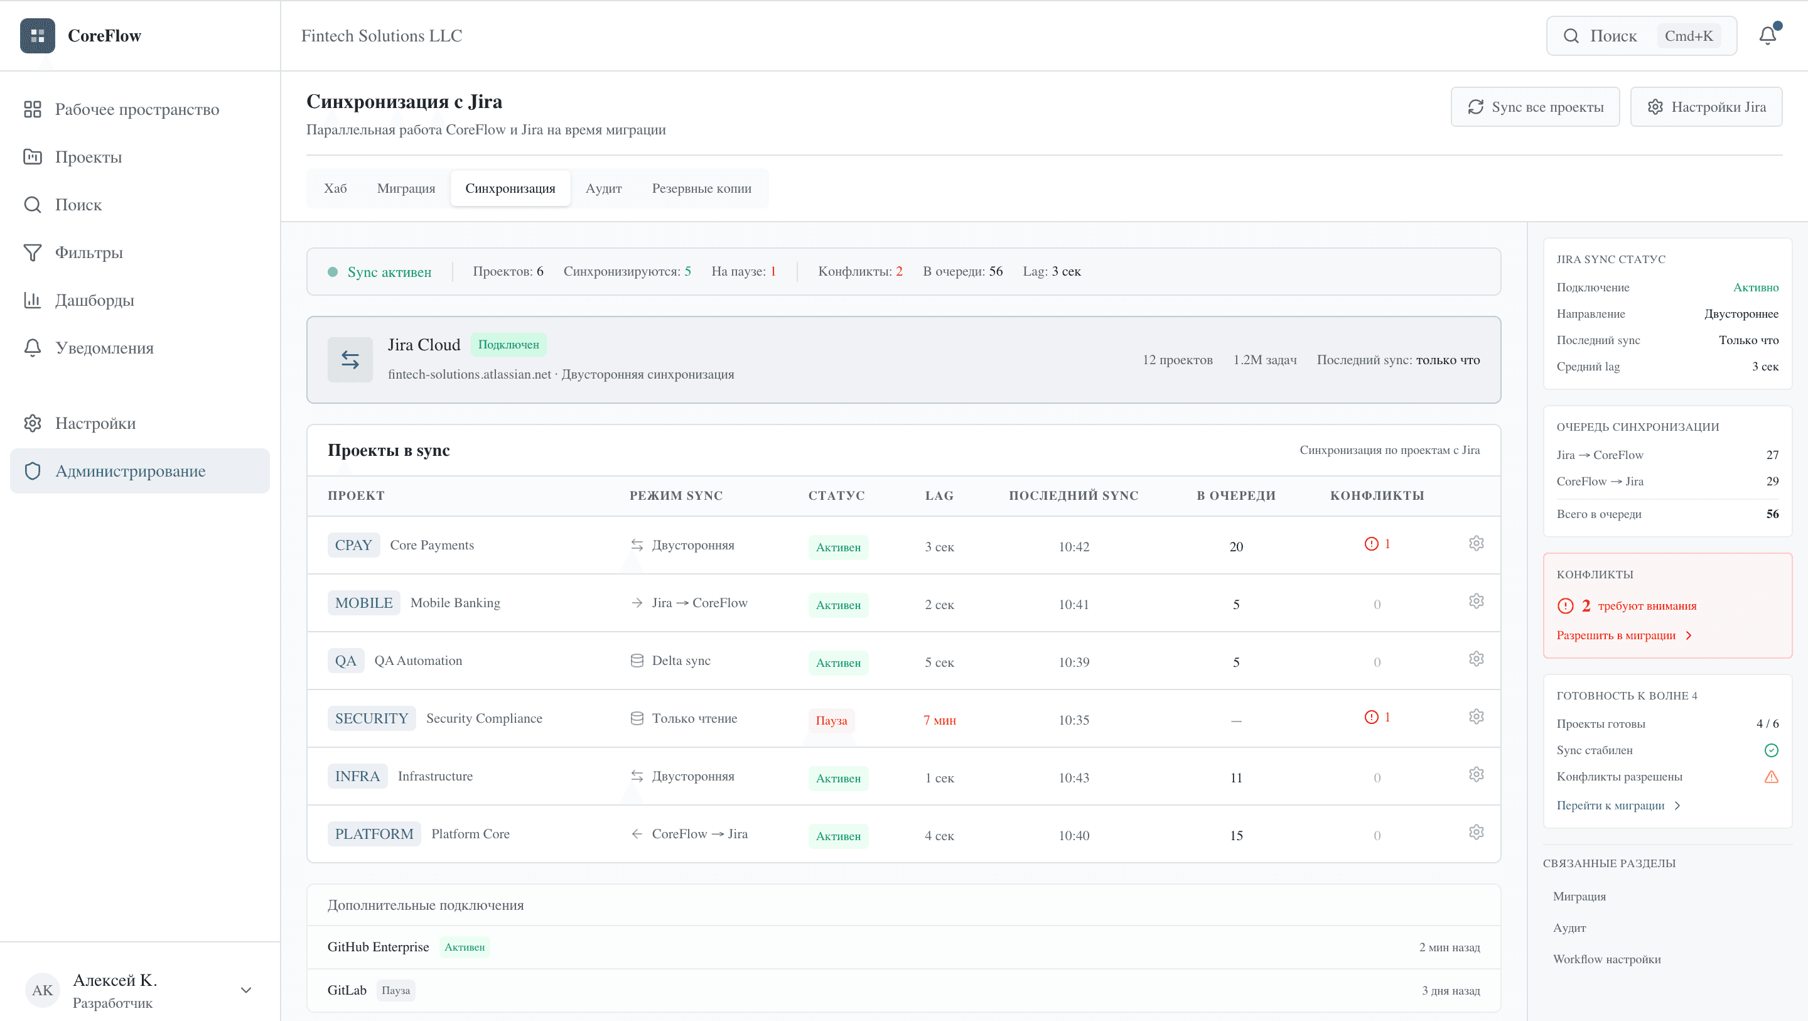Open sync settings gear for Core Payments row
1808x1021 pixels.
coord(1477,543)
